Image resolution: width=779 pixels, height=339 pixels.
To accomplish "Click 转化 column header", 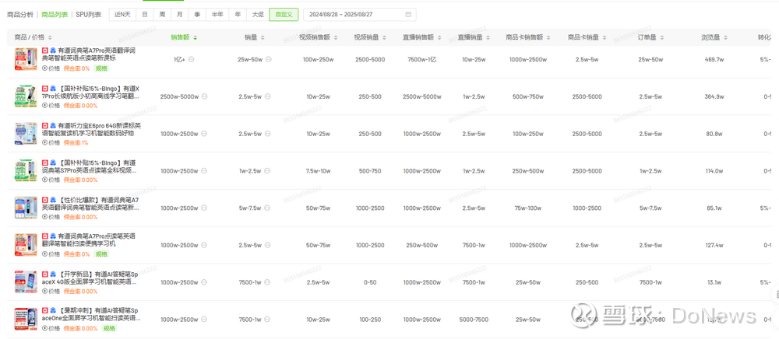I will pos(765,37).
